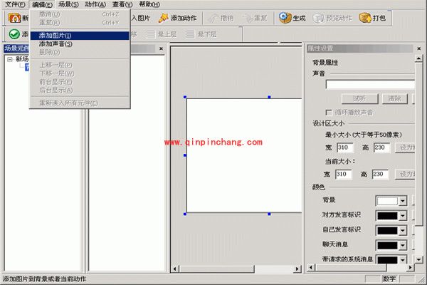Click the Bottom Layer (最下层) icon

190,34
